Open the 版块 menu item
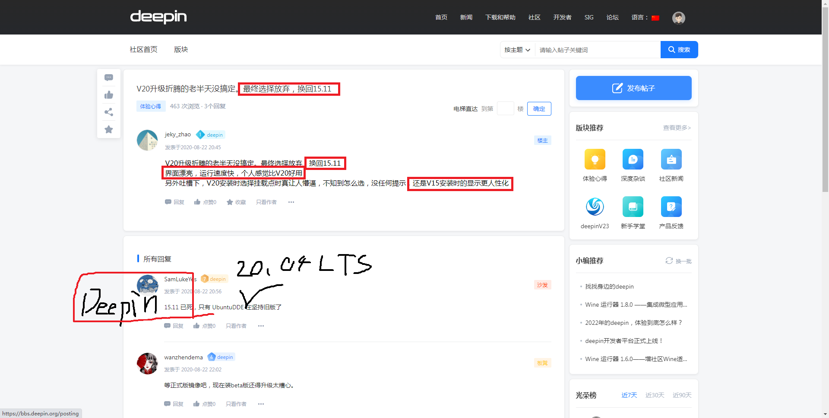Screen dimensions: 829x418 point(181,49)
